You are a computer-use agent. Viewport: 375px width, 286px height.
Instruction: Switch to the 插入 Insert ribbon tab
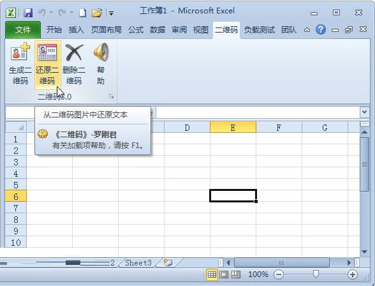pyautogui.click(x=77, y=30)
